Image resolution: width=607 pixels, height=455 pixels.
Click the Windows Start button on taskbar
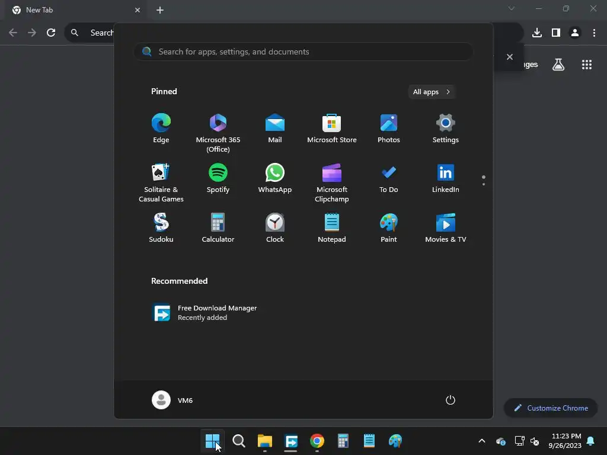(x=213, y=441)
